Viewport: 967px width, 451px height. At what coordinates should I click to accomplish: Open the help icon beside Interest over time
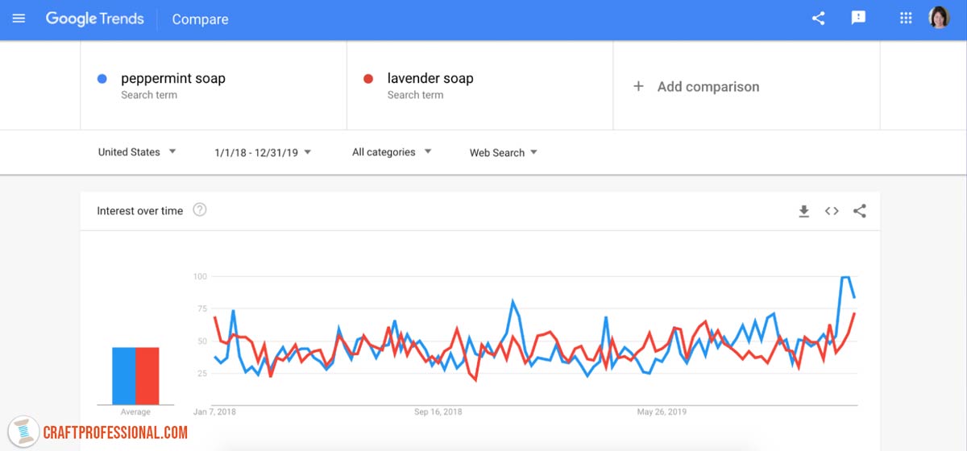coord(200,210)
